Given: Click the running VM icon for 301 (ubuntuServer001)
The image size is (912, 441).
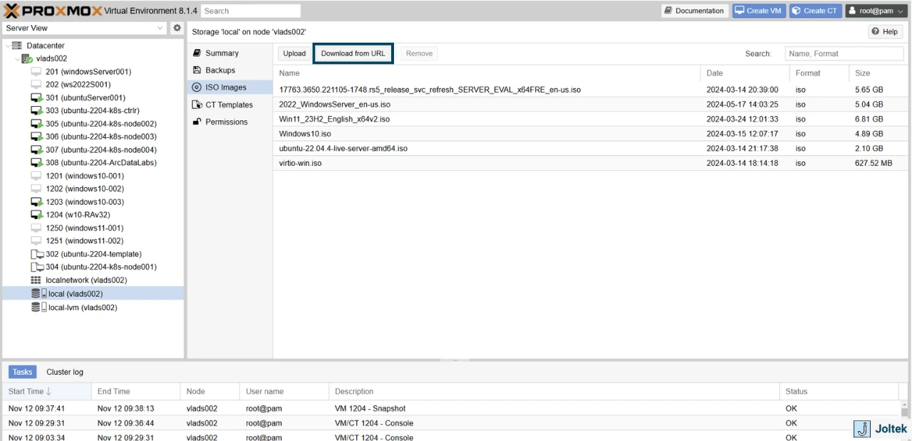Looking at the screenshot, I should point(37,97).
